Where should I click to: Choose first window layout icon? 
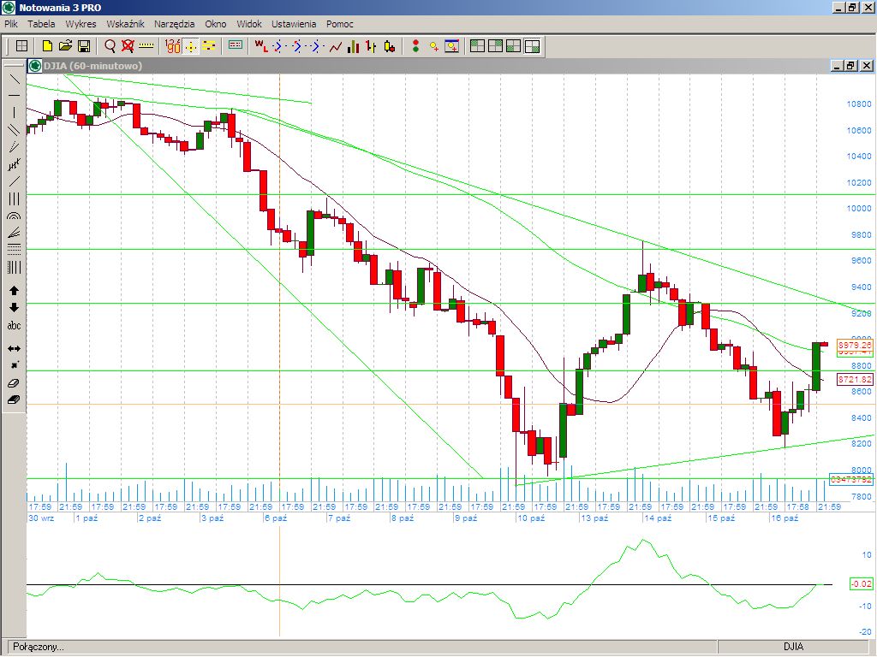point(477,46)
